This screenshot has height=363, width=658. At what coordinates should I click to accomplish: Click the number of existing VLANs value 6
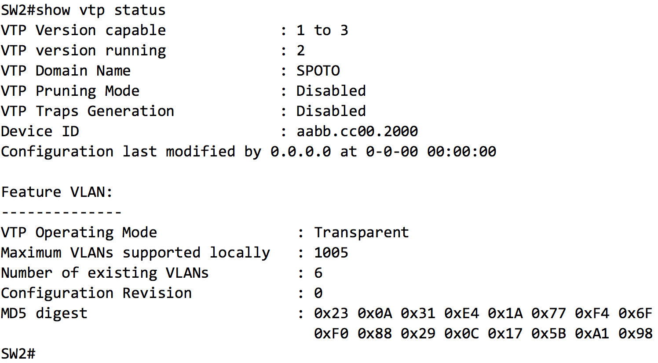tap(318, 273)
